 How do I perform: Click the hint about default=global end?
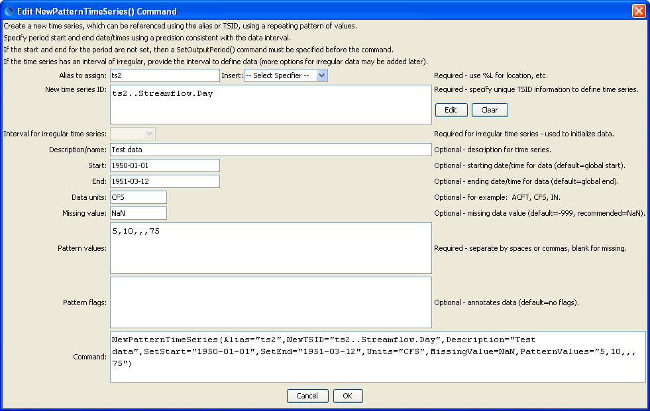[x=526, y=181]
